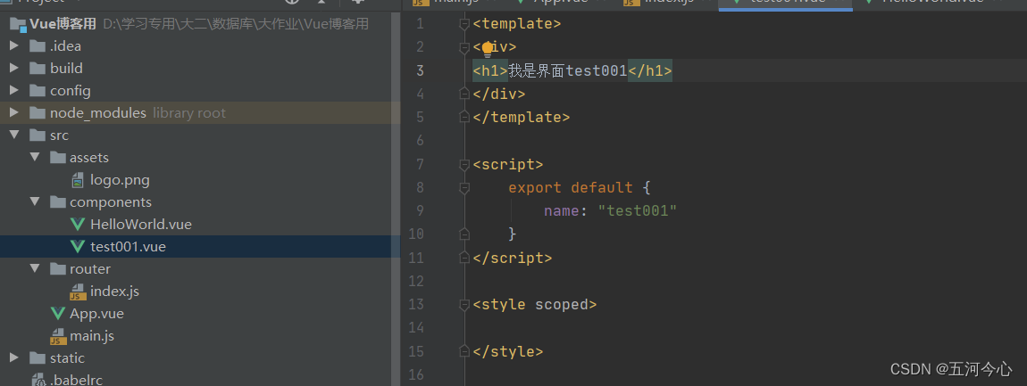Screen dimensions: 1027x386
Task: Select the router folder label
Action: (x=90, y=269)
